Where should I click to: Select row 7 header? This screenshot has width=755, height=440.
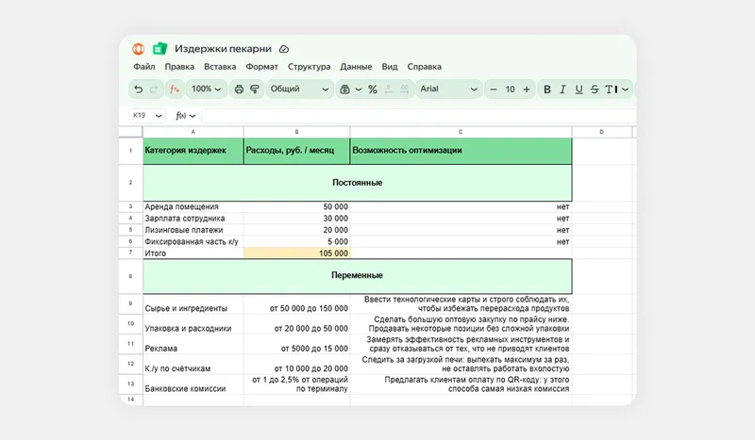tap(130, 253)
